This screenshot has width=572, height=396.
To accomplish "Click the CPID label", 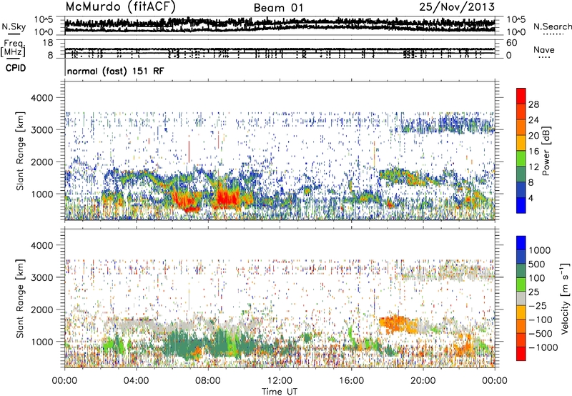I will 16,68.
